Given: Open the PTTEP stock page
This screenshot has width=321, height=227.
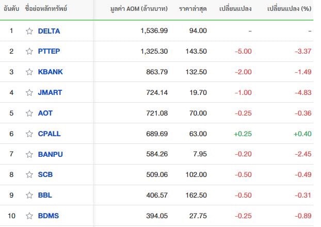Looking at the screenshot, I should [49, 51].
